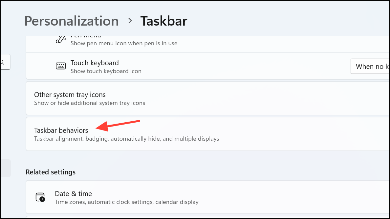Click the touch keyboard icon
The height and width of the screenshot is (219, 390).
(x=60, y=66)
